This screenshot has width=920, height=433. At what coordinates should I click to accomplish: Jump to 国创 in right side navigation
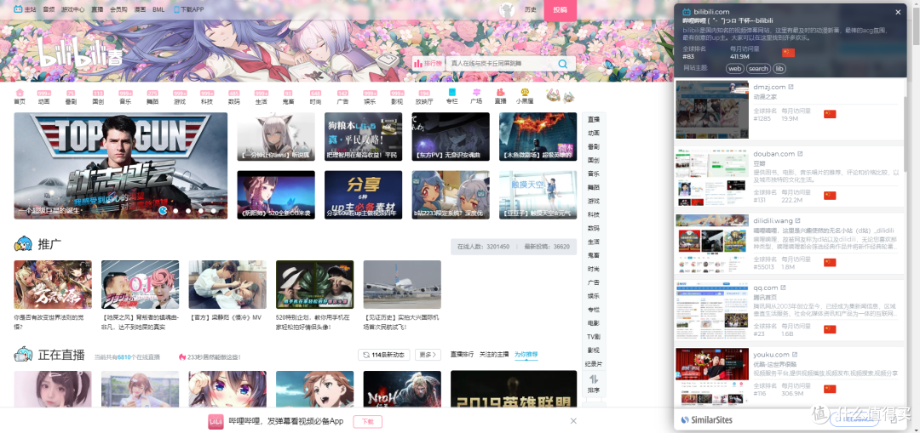click(593, 160)
